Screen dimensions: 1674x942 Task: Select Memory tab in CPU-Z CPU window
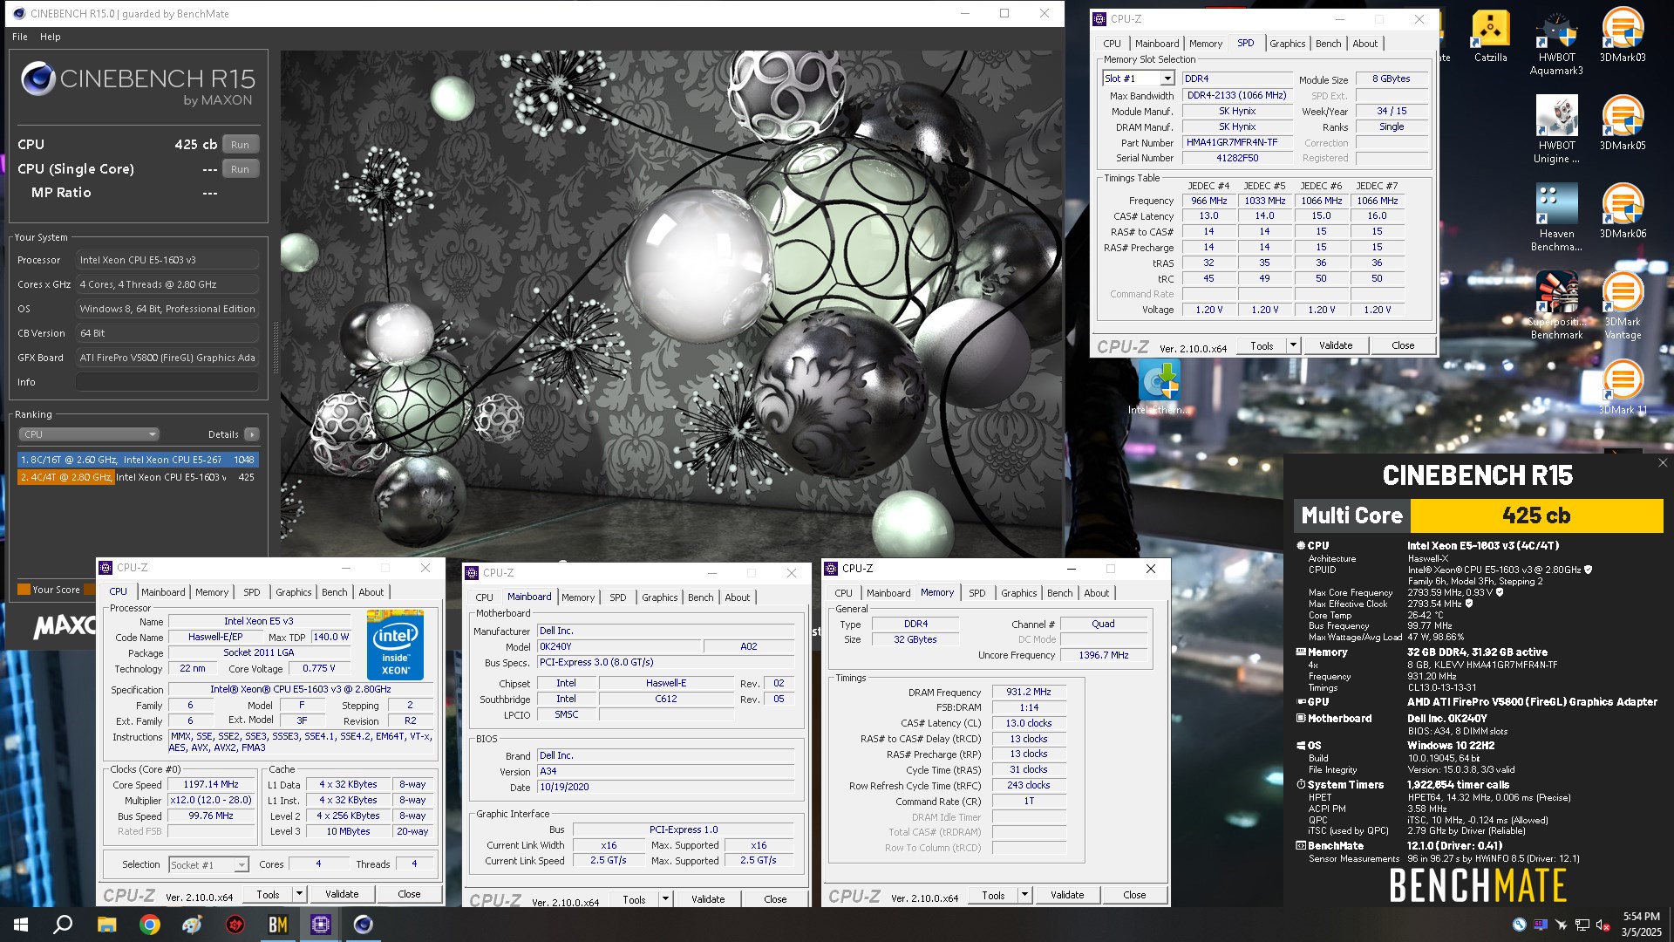click(212, 592)
